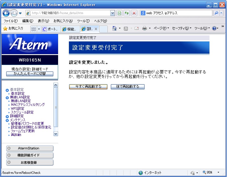This screenshot has width=233, height=177.
Task: Expand the 詳細設定 section arrow icon
Action: [x=7, y=117]
